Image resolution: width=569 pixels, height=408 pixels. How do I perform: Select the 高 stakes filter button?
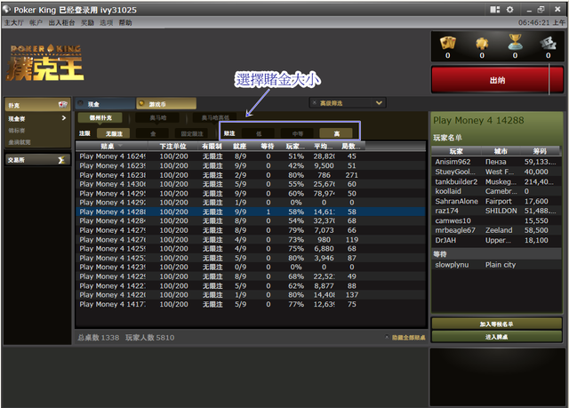[x=336, y=133]
